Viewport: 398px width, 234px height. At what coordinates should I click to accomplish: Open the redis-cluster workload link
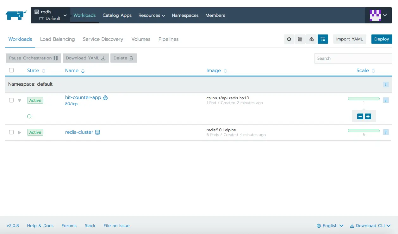[79, 132]
